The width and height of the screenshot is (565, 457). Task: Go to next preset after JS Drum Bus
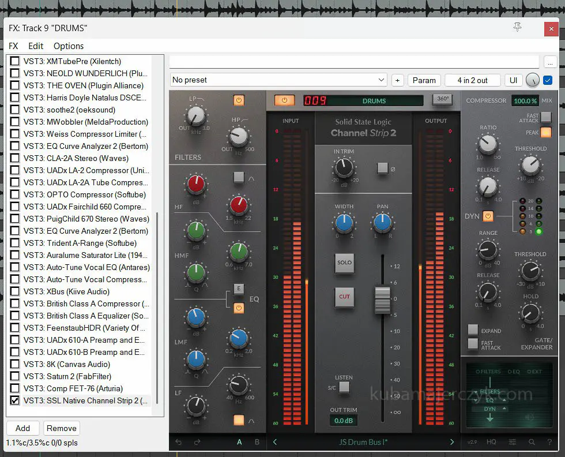coord(452,443)
